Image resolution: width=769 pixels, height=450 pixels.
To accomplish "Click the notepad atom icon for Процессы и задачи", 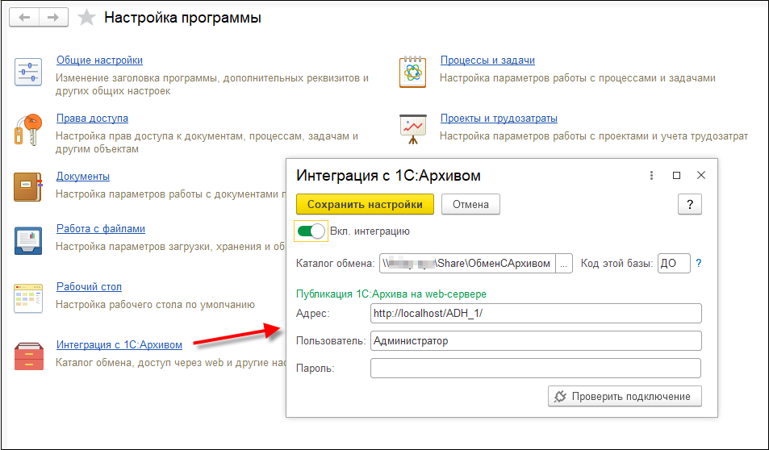I will (x=412, y=72).
